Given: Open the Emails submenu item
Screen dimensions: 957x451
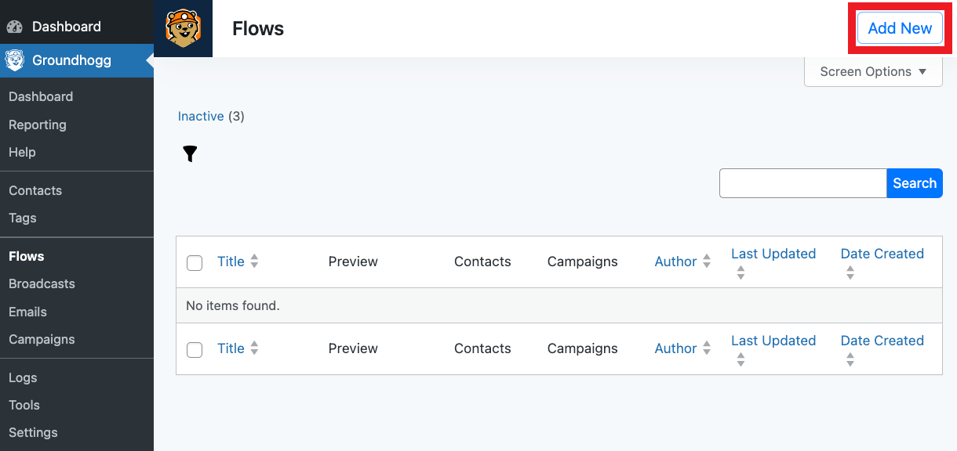Looking at the screenshot, I should click(27, 312).
